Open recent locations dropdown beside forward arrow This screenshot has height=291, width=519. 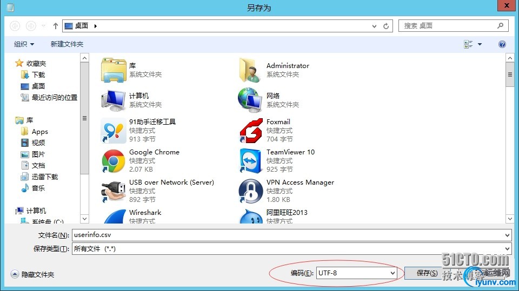(43, 26)
